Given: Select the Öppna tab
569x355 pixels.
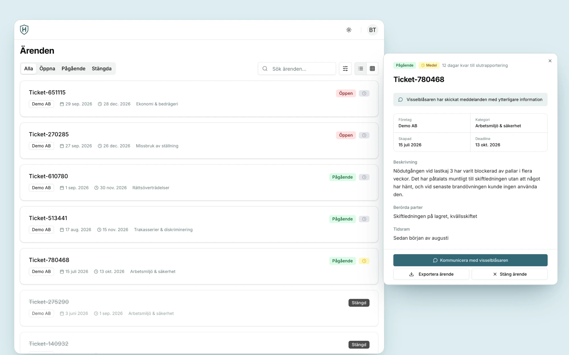Looking at the screenshot, I should click(x=47, y=68).
